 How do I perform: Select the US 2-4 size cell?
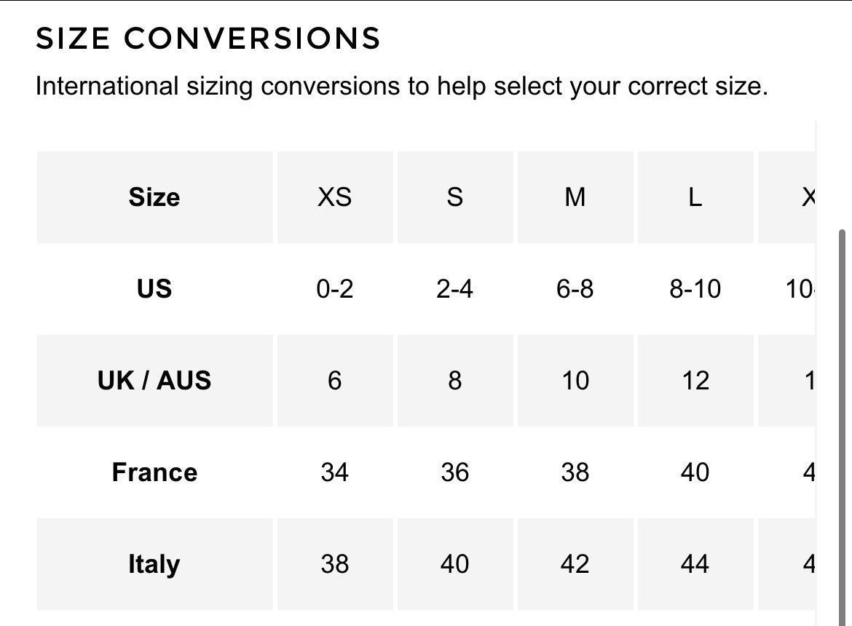(x=454, y=289)
